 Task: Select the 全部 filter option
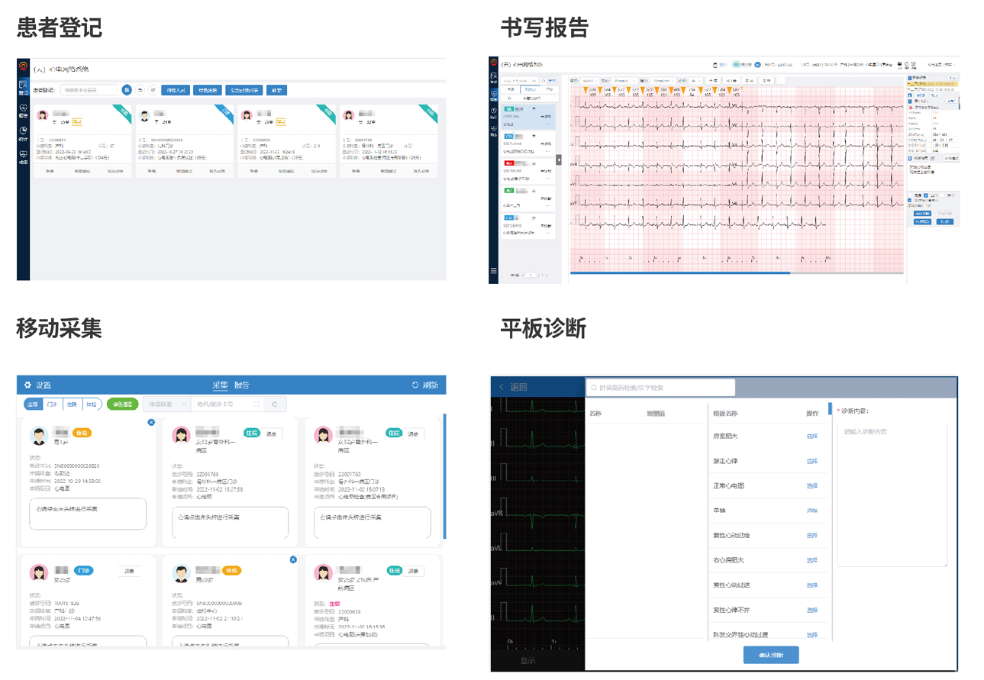(x=32, y=404)
